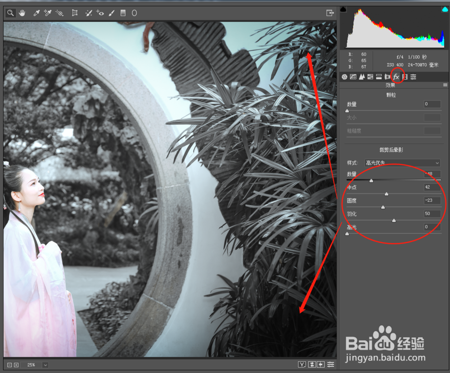Viewport: 450px width, 373px height.
Task: Click the 粗糙度 label in grain section
Action: [x=354, y=131]
